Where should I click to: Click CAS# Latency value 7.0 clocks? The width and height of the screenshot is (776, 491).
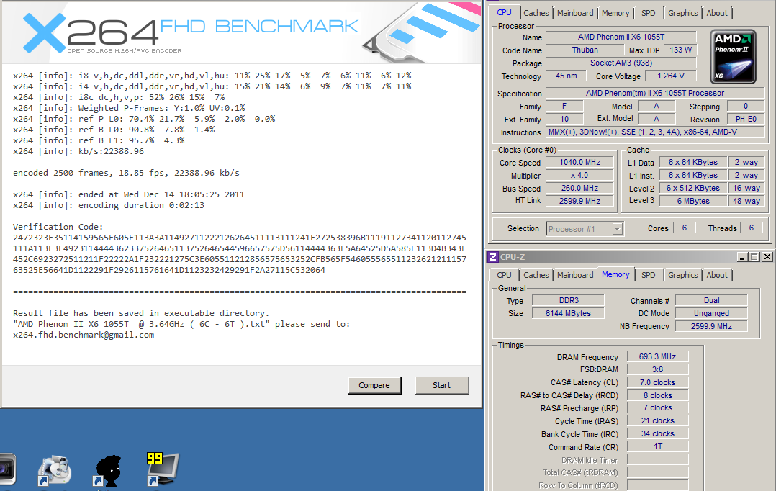point(657,382)
